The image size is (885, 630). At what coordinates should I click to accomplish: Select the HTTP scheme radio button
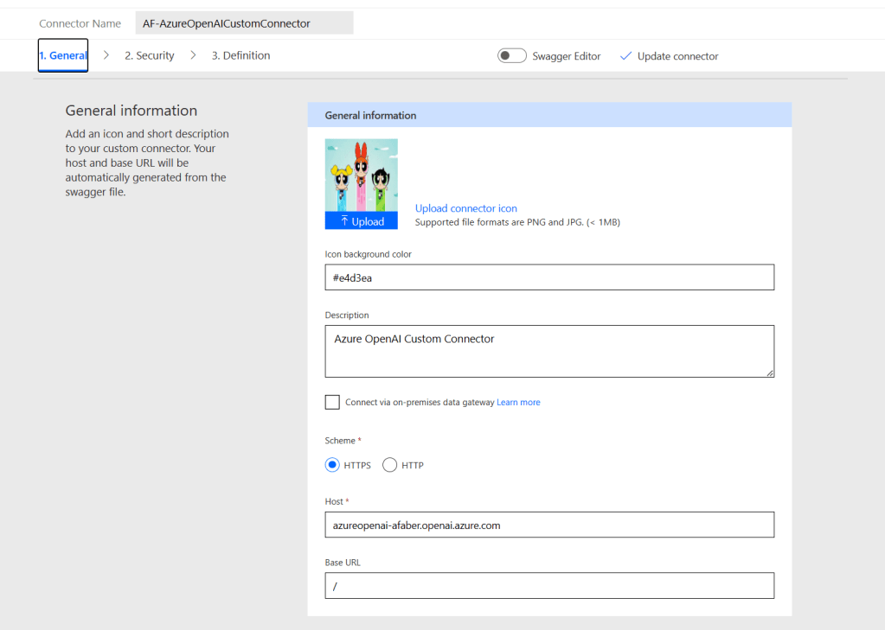[x=390, y=465]
